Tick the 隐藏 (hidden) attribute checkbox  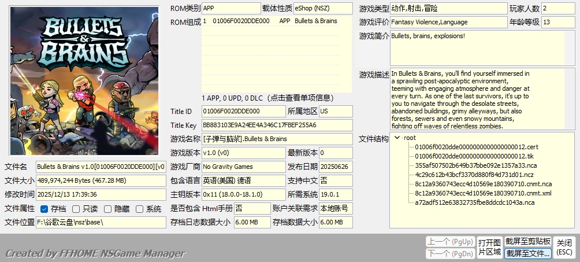(x=108, y=209)
